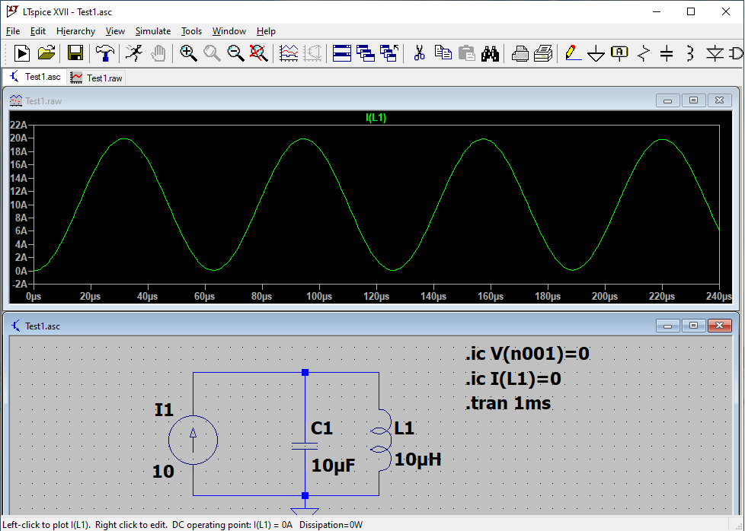Click the Open file folder icon
This screenshot has height=531, width=745.
[46, 53]
